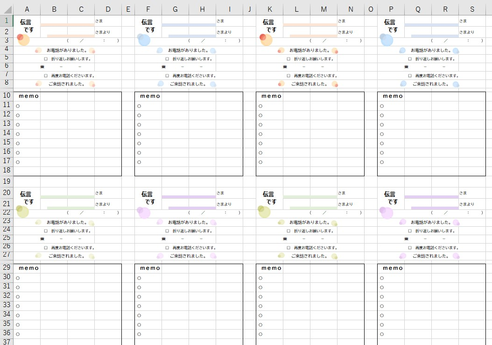This screenshot has width=492, height=345.
Task: Click 伝言です title in cell A1
Action: click(x=26, y=26)
